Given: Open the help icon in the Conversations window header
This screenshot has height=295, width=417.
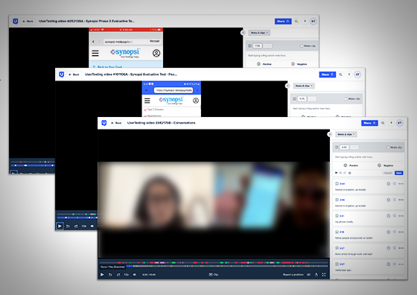Looking at the screenshot, I should pos(391,123).
